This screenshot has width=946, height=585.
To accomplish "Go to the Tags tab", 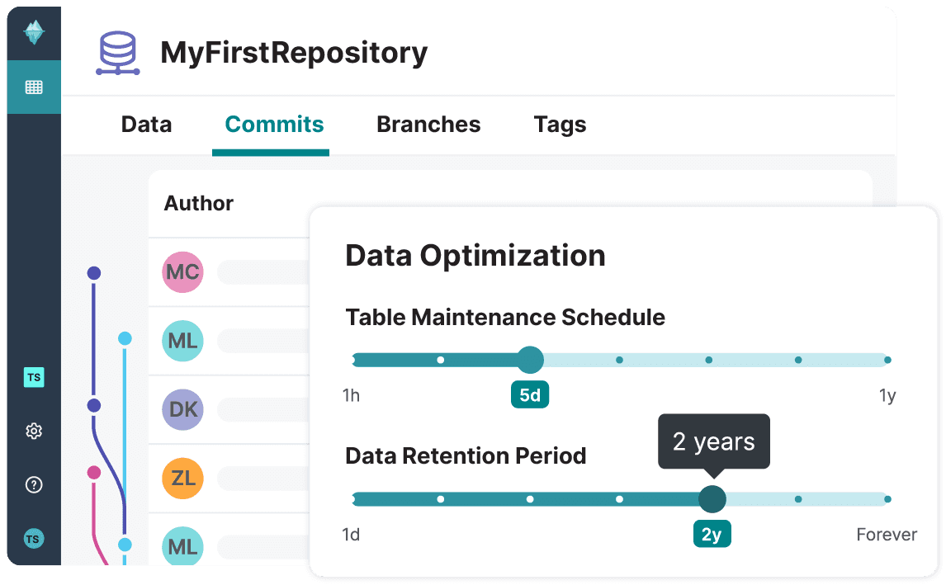I will [560, 125].
